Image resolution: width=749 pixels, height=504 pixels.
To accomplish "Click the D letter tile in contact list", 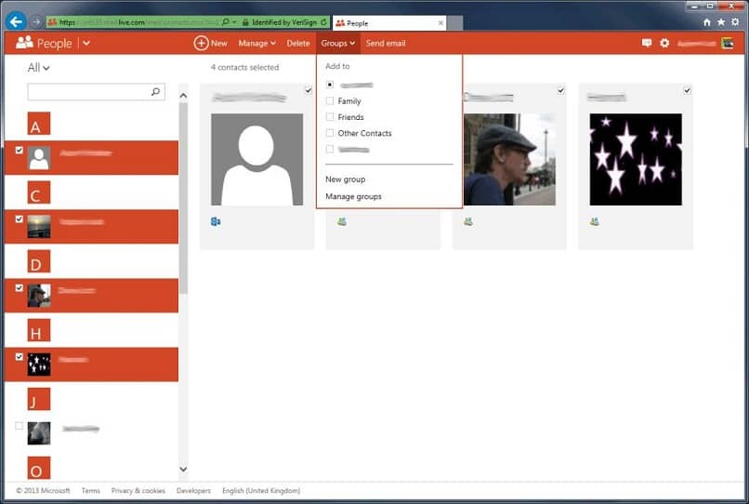I will click(x=39, y=261).
